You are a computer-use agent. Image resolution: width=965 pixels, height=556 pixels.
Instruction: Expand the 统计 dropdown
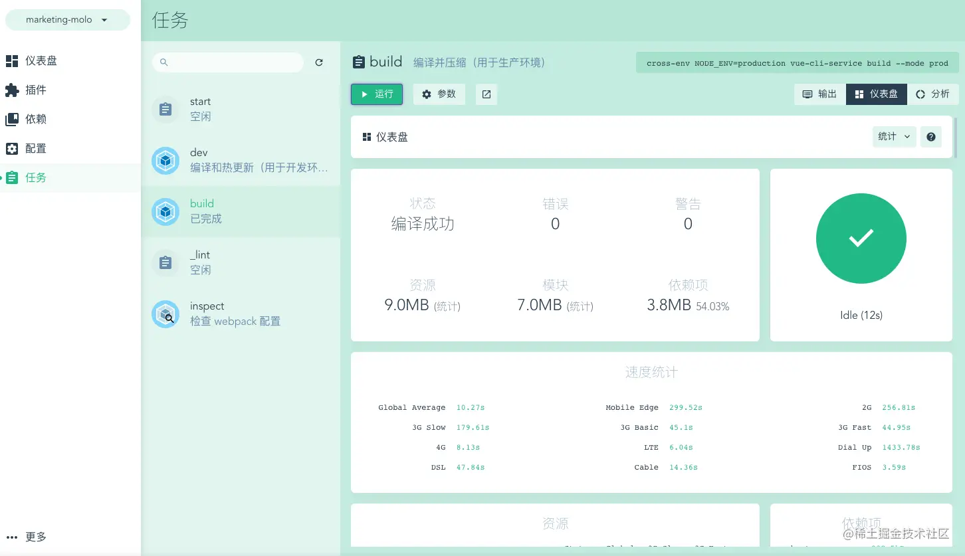click(x=895, y=137)
